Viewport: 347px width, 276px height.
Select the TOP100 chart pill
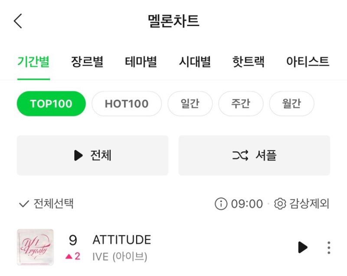tap(51, 104)
